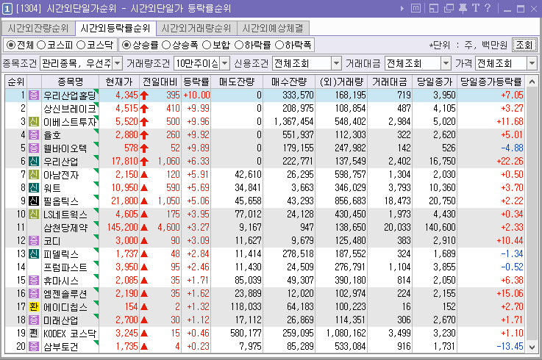Click the 신 badge on LS네트웍스 row
Viewport: 542px width, 360px height.
pos(34,215)
